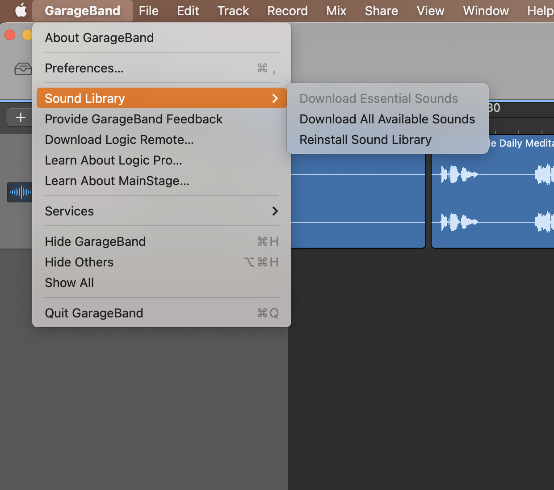Quit GarageBand from the menu
The image size is (554, 490).
(x=162, y=313)
